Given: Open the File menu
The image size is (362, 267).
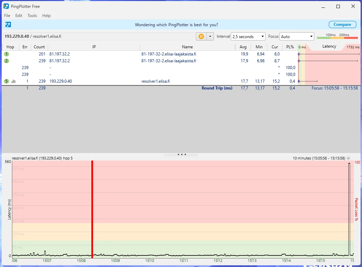Looking at the screenshot, I should [7, 16].
